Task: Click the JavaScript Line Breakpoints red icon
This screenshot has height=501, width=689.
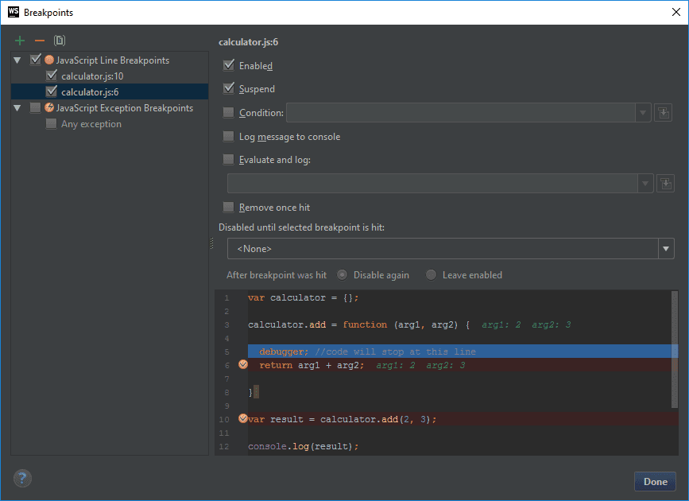Action: point(49,60)
